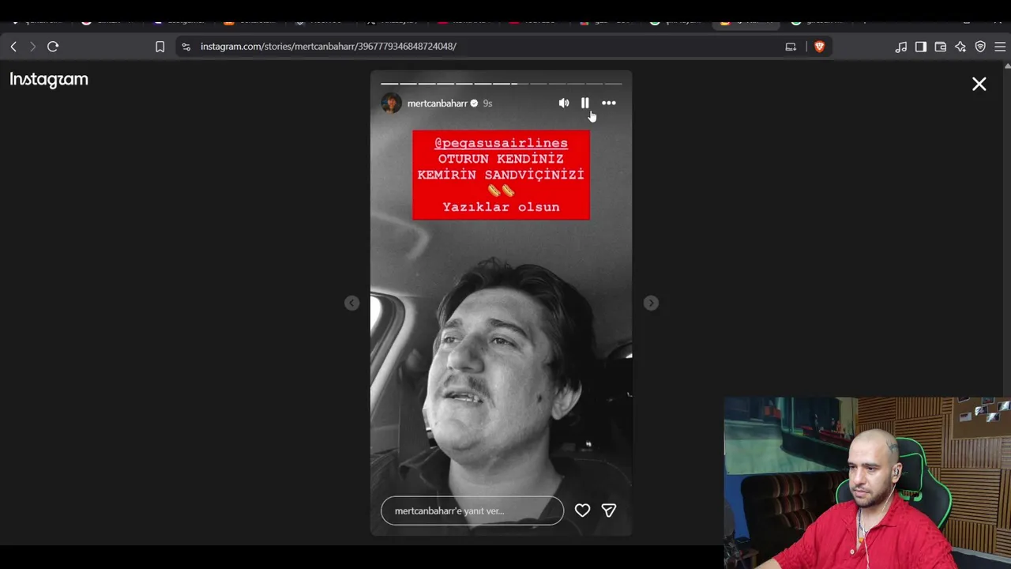Screen dimensions: 1011x569
Task: Open the Leo AI sparkle icon
Action: 960,47
